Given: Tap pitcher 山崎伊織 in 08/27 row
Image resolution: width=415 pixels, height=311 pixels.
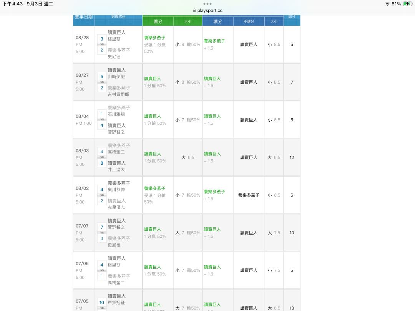Looking at the screenshot, I should pos(116,77).
